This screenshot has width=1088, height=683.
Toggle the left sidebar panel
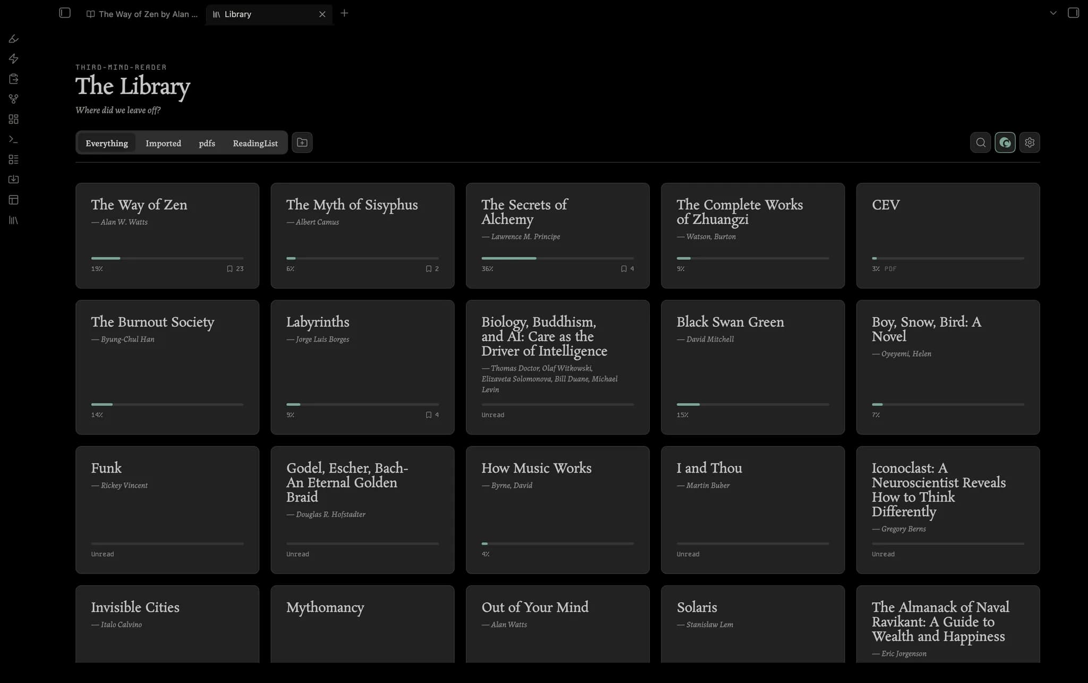65,13
